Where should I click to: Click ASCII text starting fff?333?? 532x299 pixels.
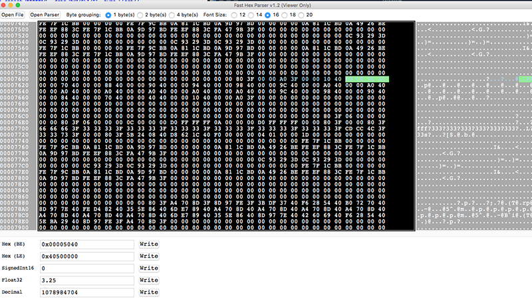(474, 128)
